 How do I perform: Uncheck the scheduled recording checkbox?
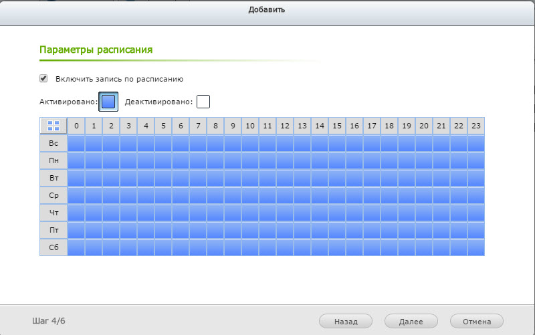pos(43,78)
